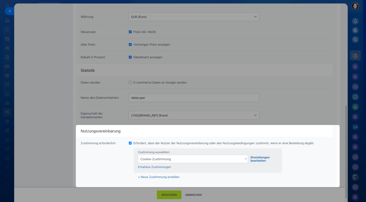Viewport: 366px width, 202px height.
Task: Open the photo avatar chat near bottom right
Action: click(x=355, y=177)
